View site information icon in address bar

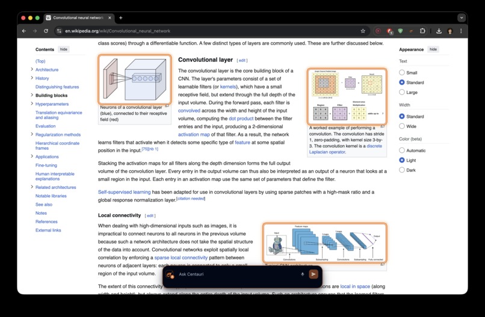pos(59,31)
